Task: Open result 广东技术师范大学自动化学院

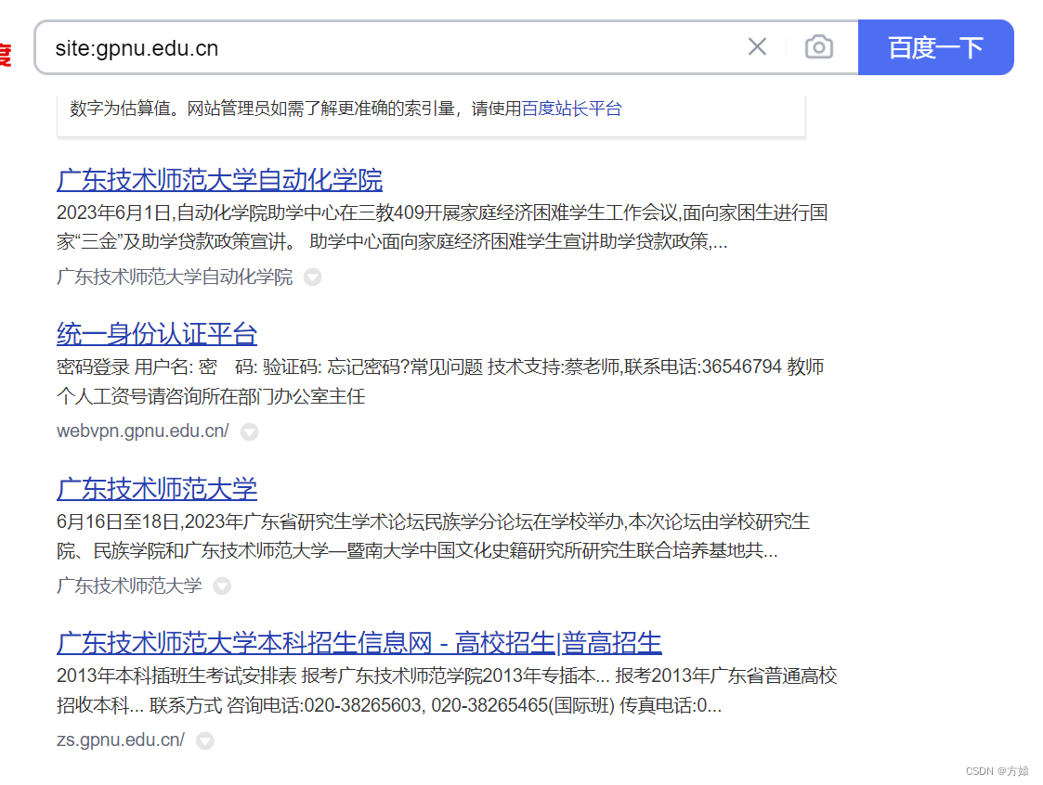Action: click(x=219, y=180)
